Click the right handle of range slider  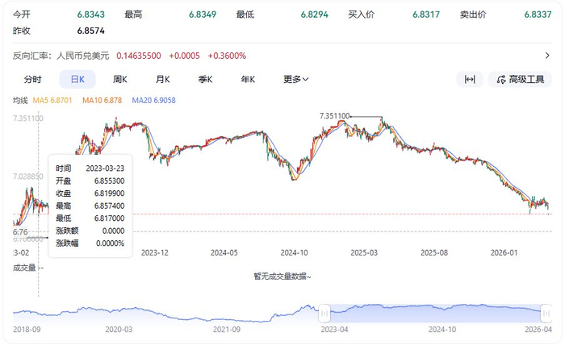point(546,313)
